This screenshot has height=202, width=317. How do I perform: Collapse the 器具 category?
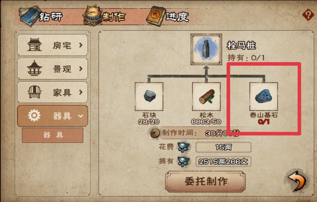coord(53,116)
